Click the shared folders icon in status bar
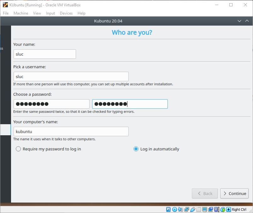This screenshot has width=253, height=213. coord(199,210)
